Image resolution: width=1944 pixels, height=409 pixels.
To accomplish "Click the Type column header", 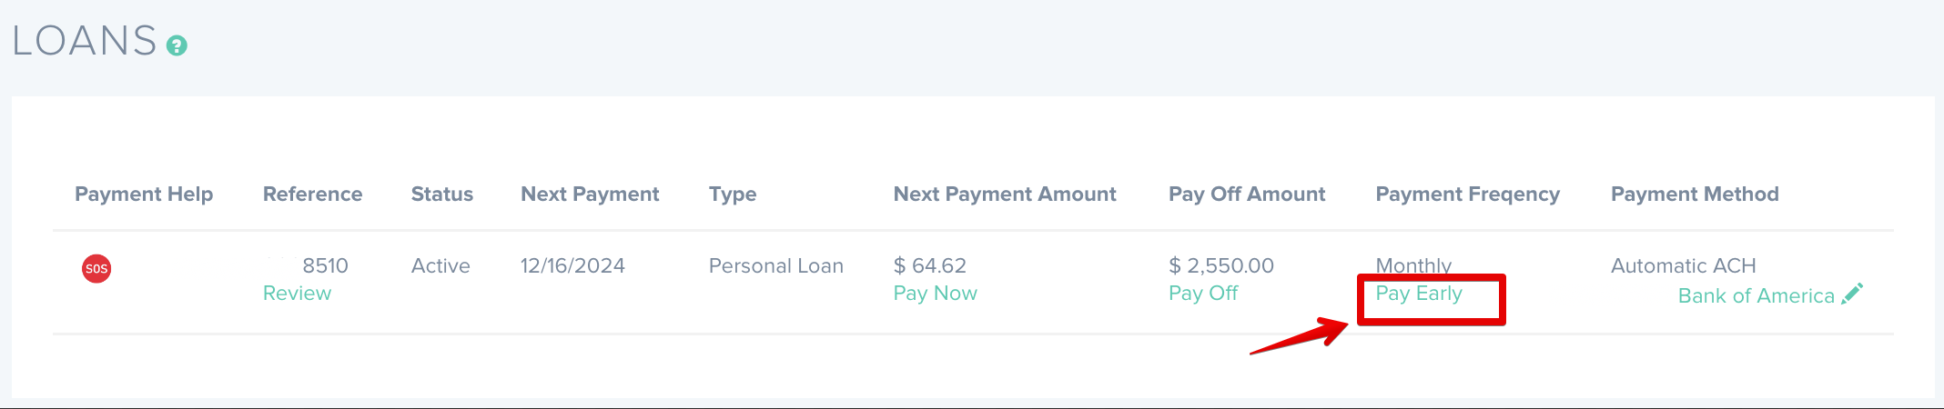I will [x=733, y=195].
